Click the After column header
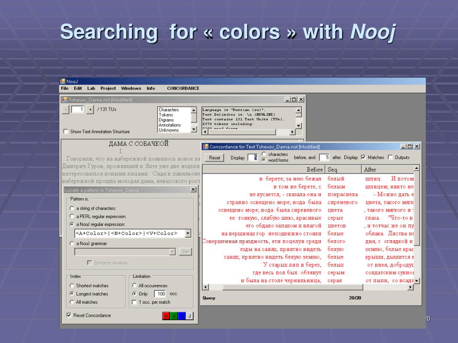Screen dimensions: 458x343 pyautogui.click(x=388, y=169)
